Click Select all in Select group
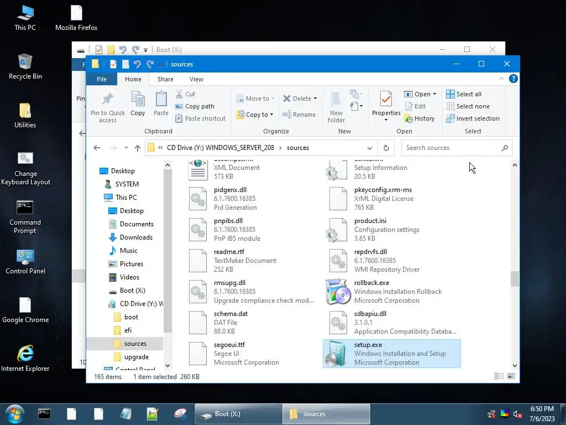 (x=464, y=94)
